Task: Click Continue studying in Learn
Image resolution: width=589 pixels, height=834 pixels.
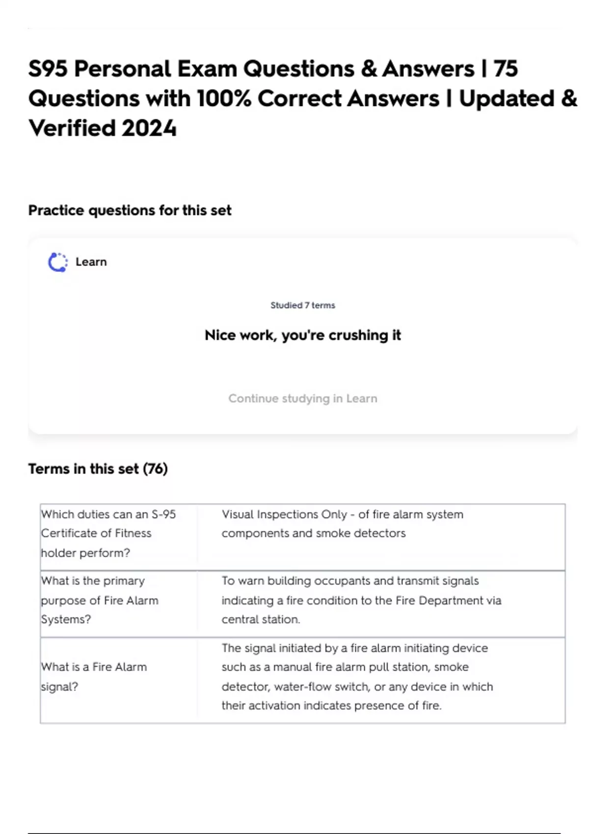Action: coord(303,398)
